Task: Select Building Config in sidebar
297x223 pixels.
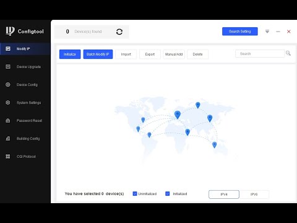Action: click(25, 139)
